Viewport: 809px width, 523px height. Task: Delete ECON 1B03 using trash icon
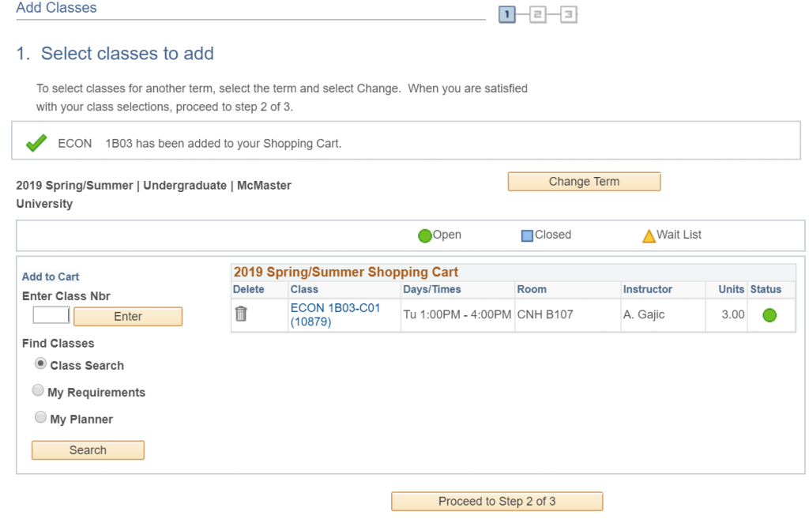(241, 314)
